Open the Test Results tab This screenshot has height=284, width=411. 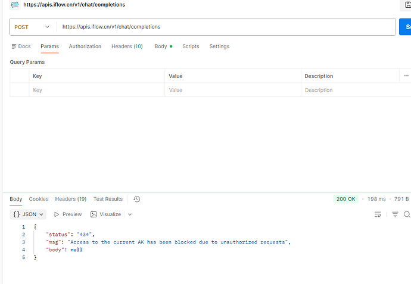[x=108, y=199]
